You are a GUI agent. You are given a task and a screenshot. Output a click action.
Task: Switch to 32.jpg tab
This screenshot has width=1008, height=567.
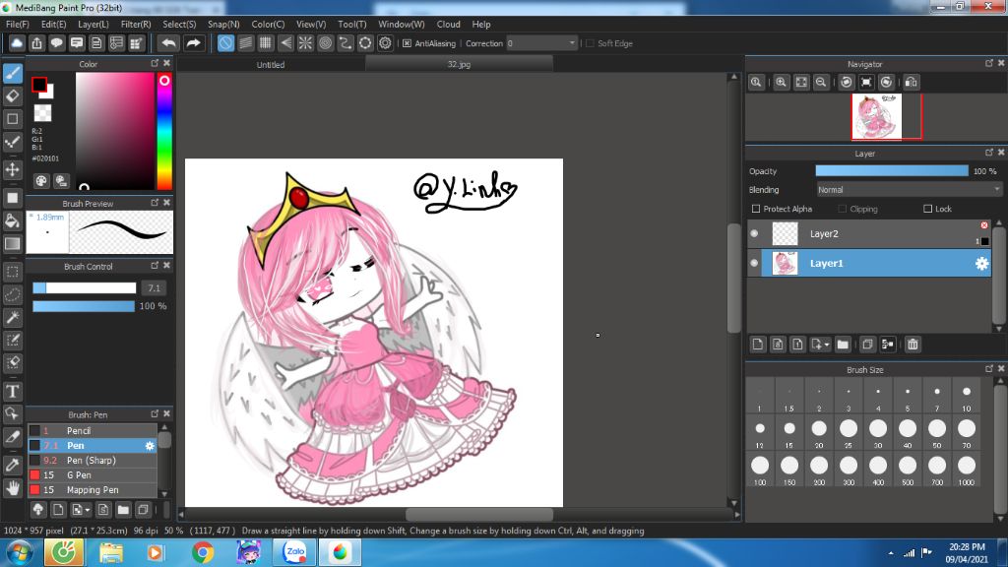(459, 64)
